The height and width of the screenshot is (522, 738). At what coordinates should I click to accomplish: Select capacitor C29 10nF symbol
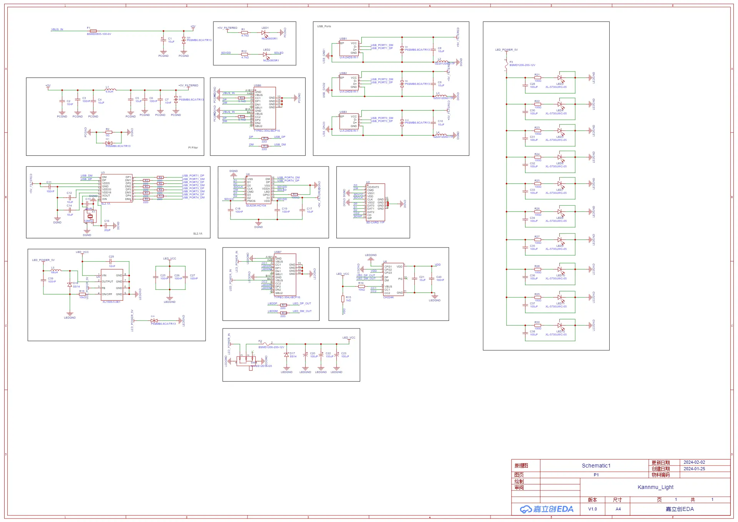click(x=111, y=261)
